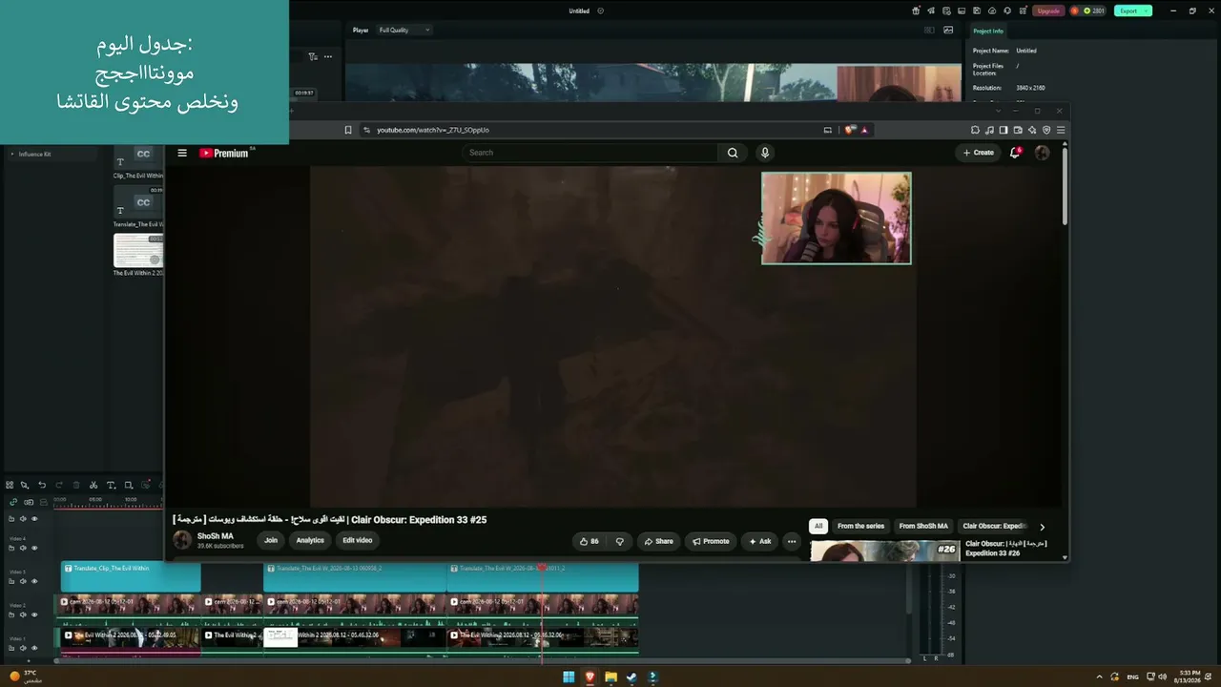Select the crop tool in timeline toolbar
Image resolution: width=1221 pixels, height=687 pixels.
(x=129, y=485)
